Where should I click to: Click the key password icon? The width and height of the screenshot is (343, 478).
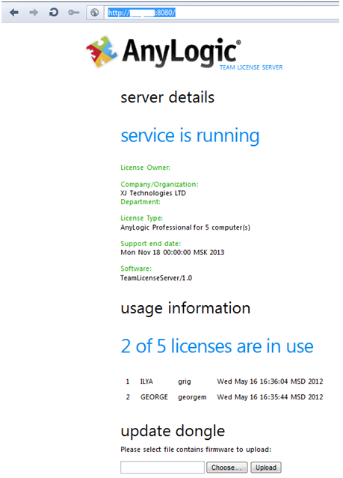pyautogui.click(x=74, y=13)
